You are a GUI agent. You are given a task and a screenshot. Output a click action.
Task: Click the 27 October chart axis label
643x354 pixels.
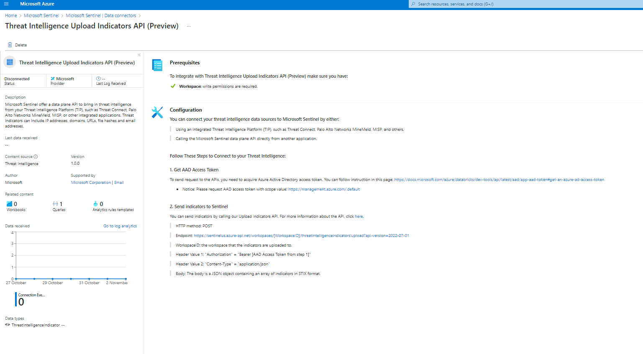click(x=16, y=283)
